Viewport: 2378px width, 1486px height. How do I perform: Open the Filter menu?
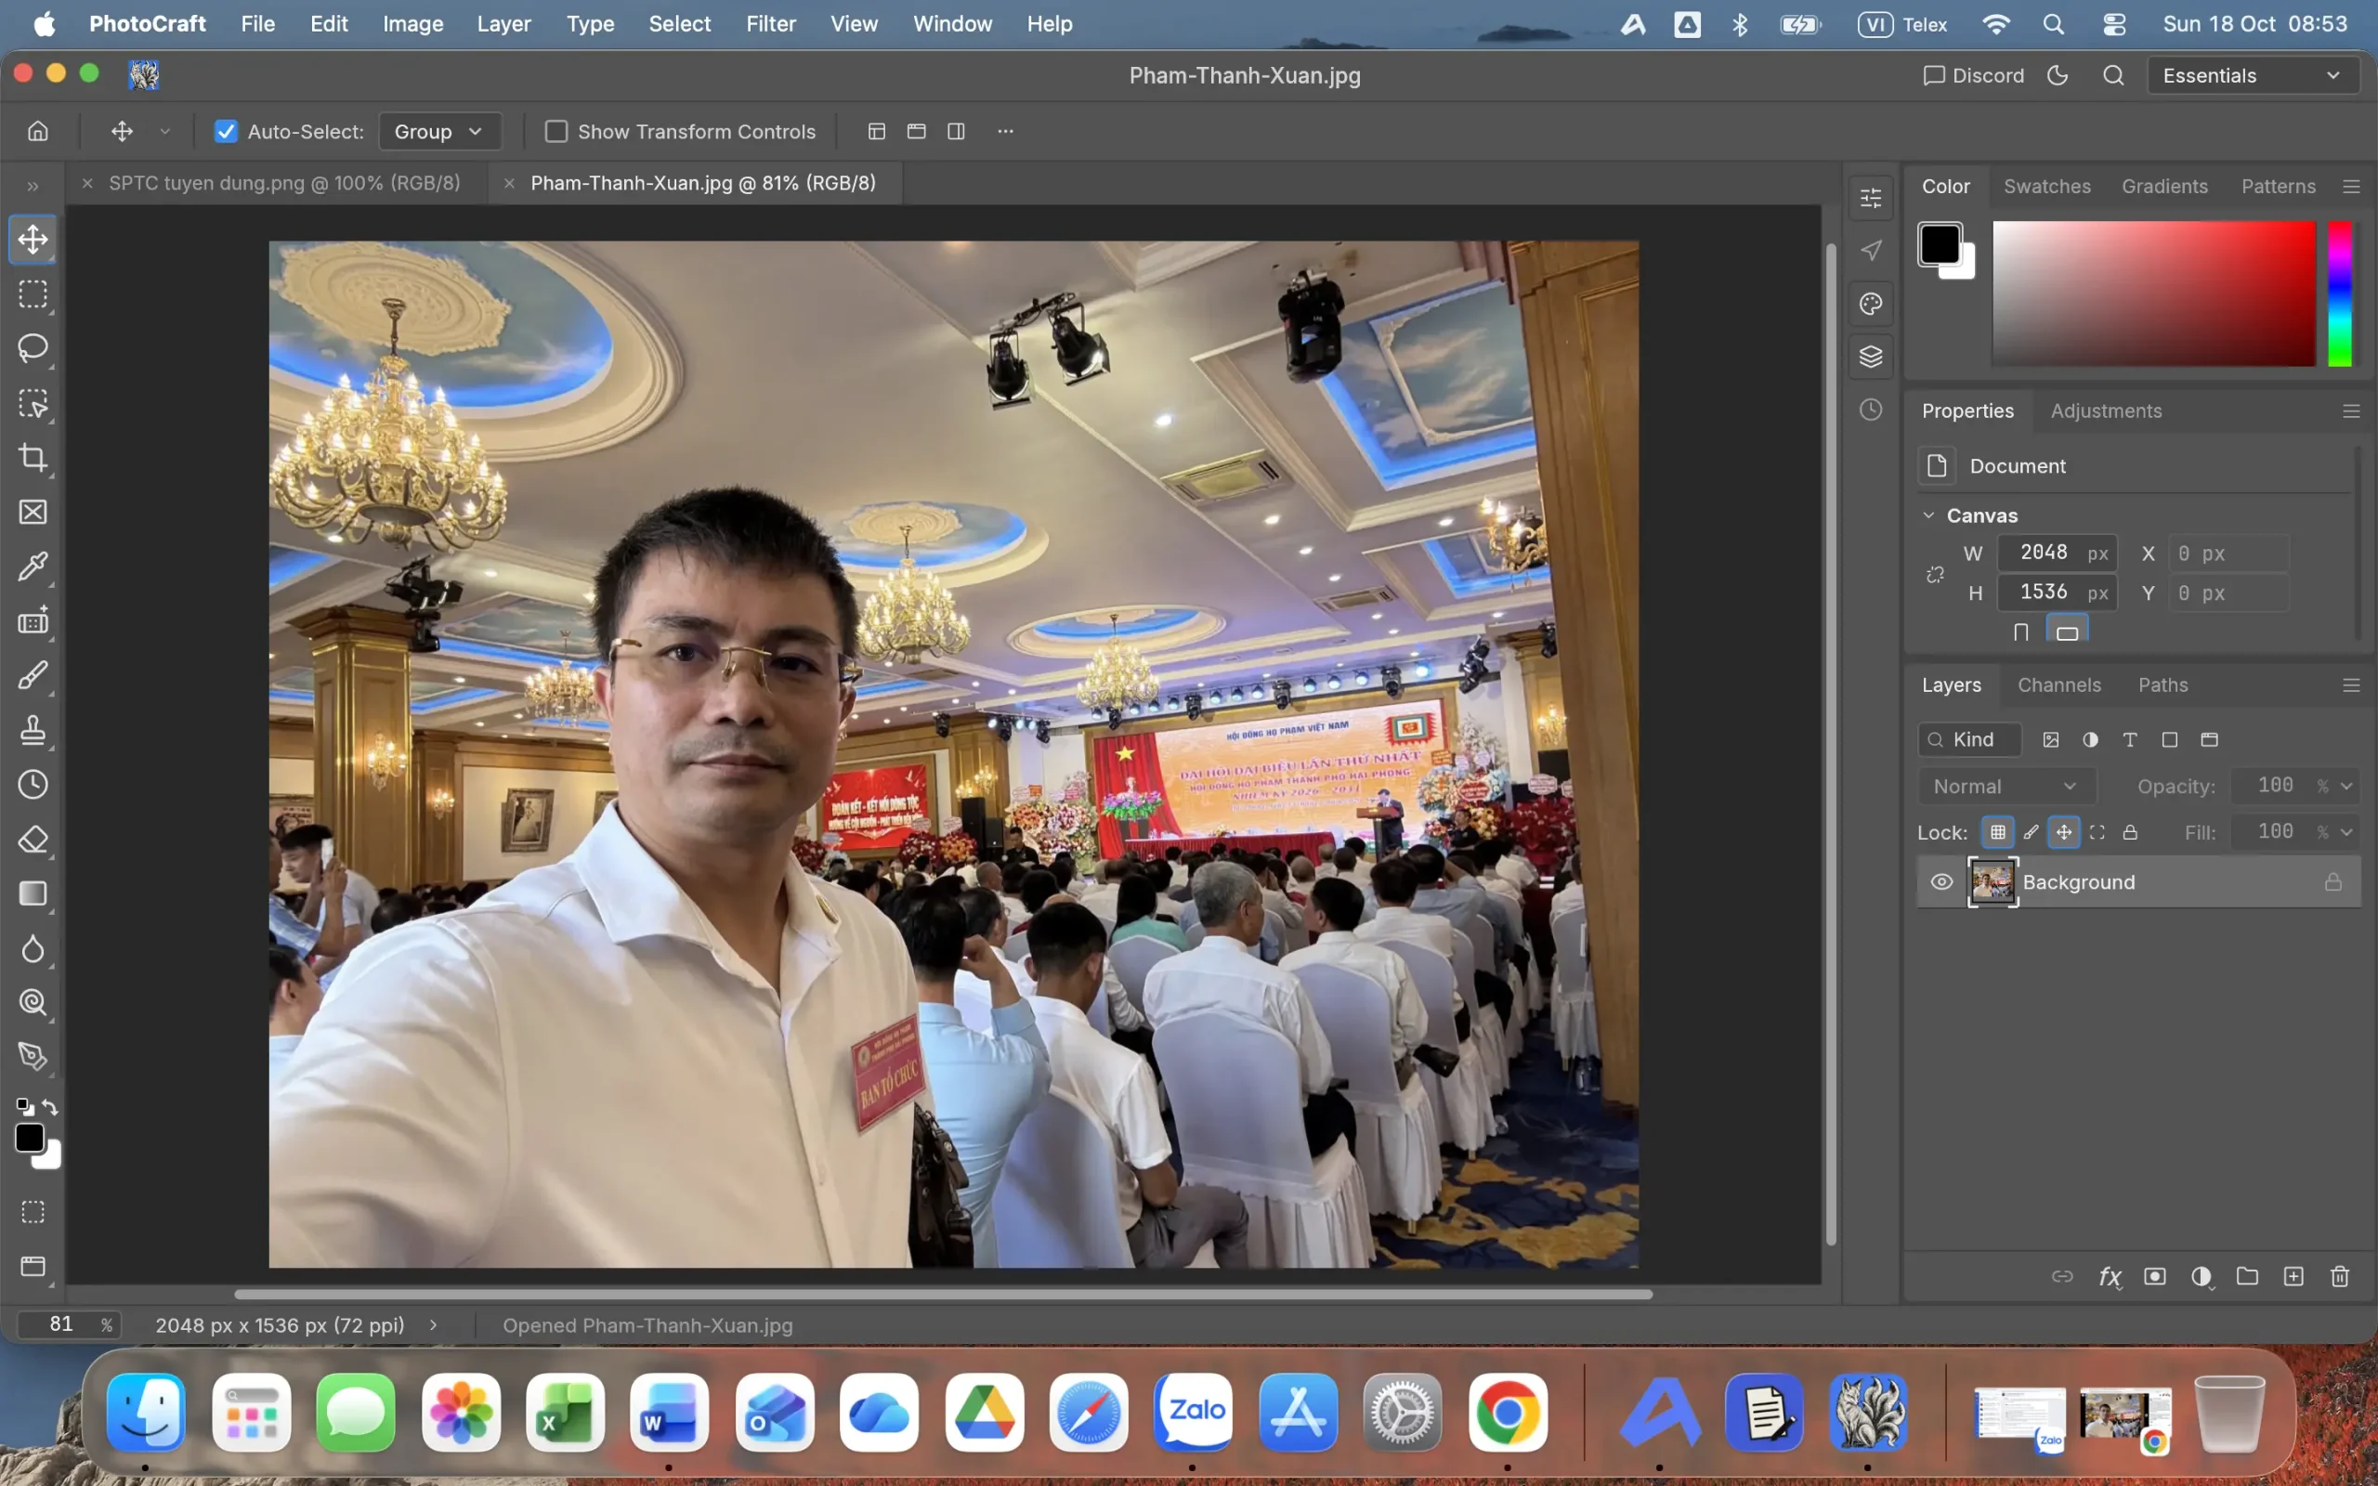[x=770, y=23]
